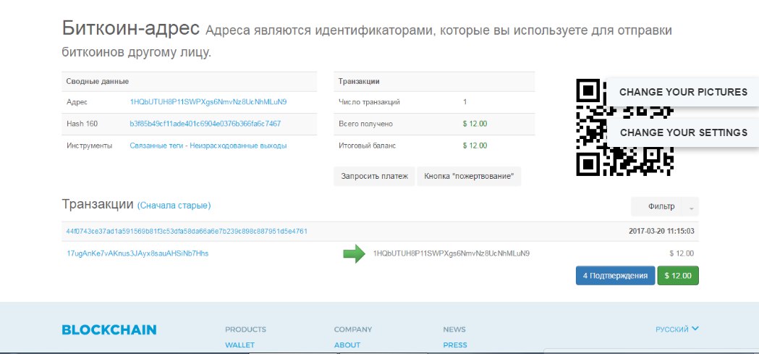Open the Фильтр dropdown arrow
The width and height of the screenshot is (759, 354).
692,207
